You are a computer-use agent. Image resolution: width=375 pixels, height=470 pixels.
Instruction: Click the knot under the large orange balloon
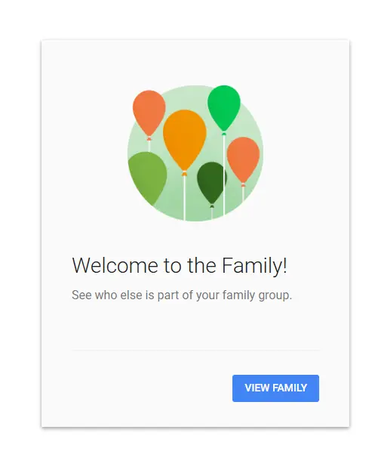[x=184, y=173]
